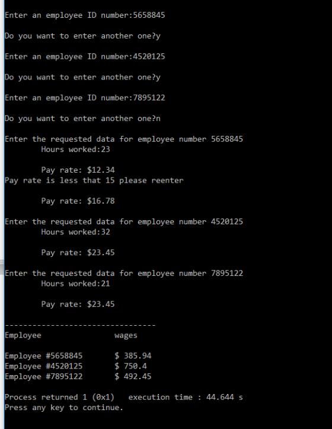The height and width of the screenshot is (429, 332).
Task: Click the 'wages' column header
Action: (x=126, y=335)
